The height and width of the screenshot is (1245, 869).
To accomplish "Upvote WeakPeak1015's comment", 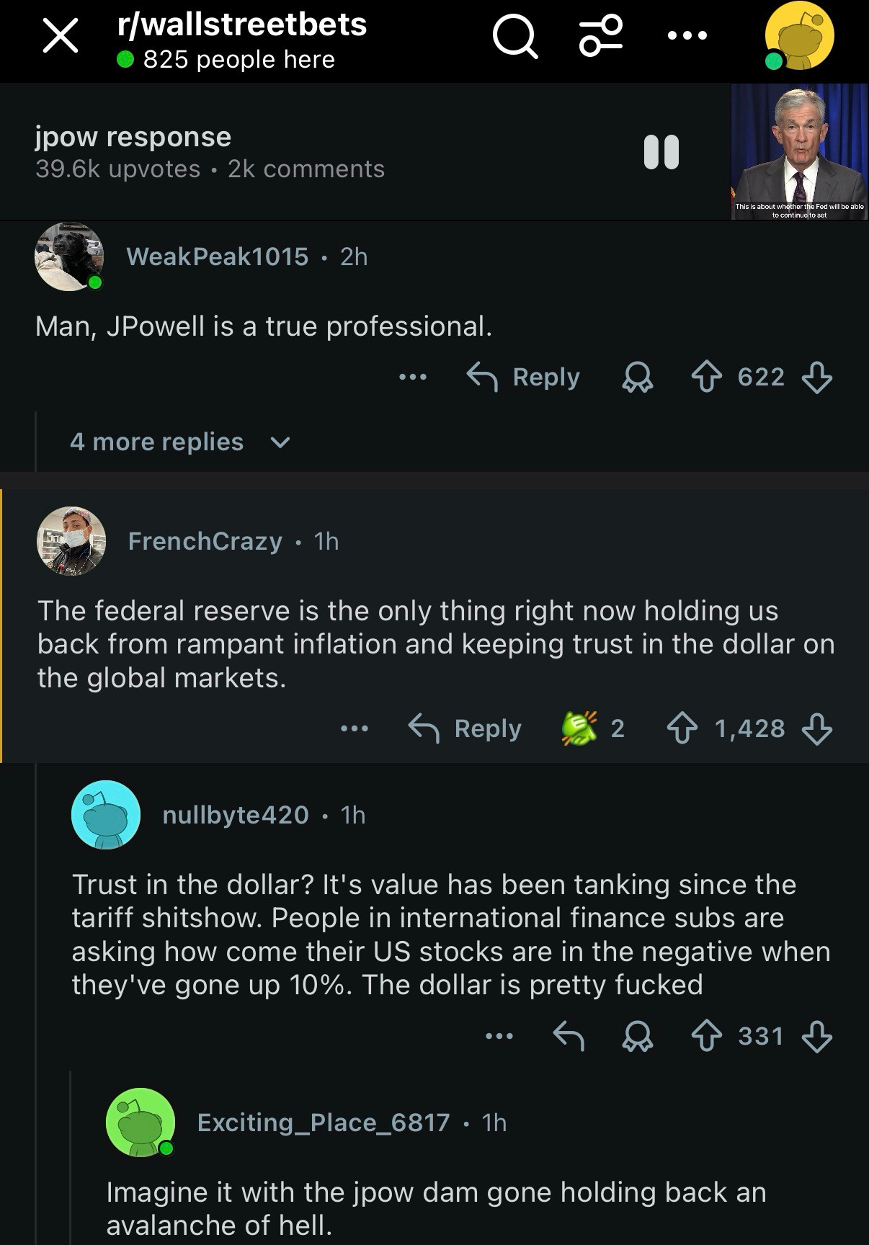I will [x=706, y=377].
